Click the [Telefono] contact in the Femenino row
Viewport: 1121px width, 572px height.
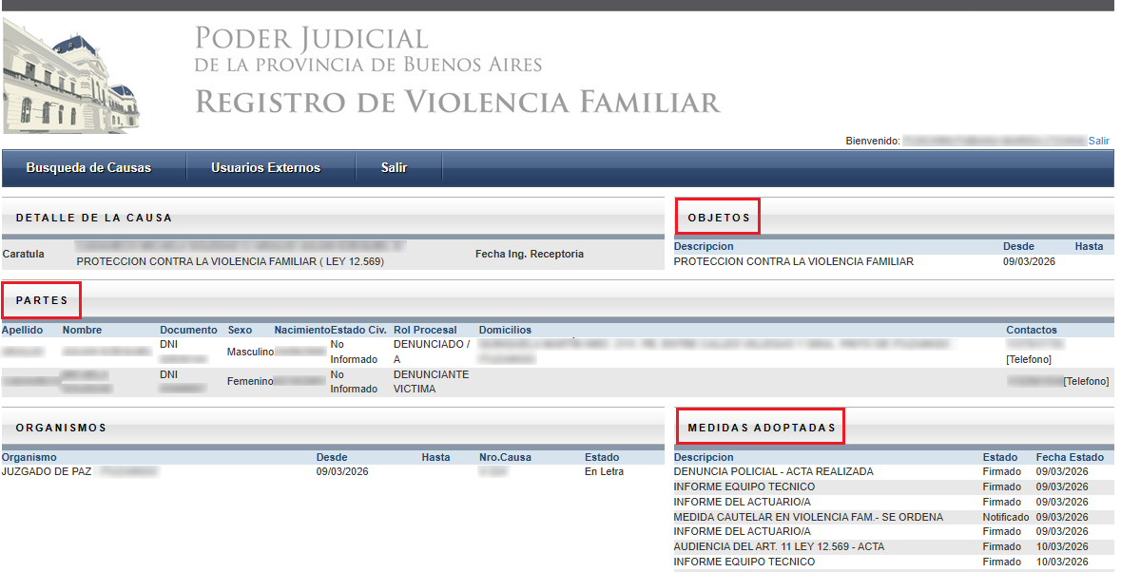coord(1086,381)
